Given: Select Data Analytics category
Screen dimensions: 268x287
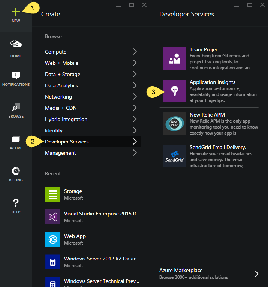Looking at the screenshot, I should pyautogui.click(x=61, y=86).
